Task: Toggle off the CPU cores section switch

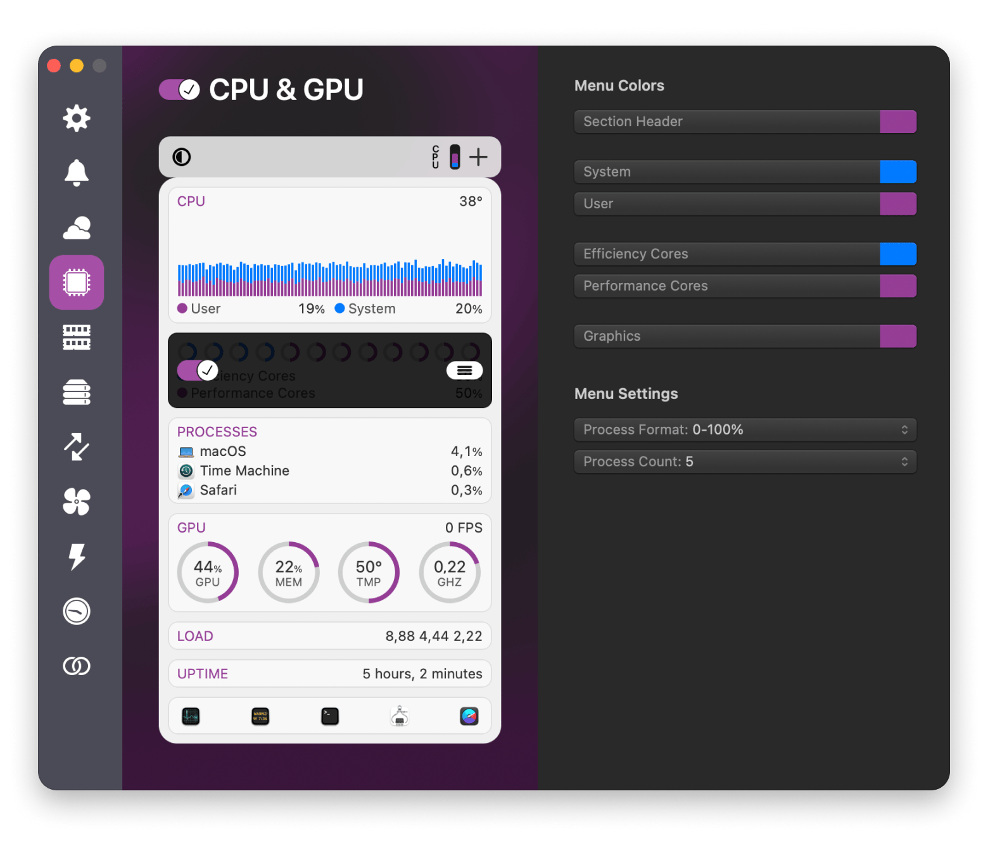Action: 198,370
